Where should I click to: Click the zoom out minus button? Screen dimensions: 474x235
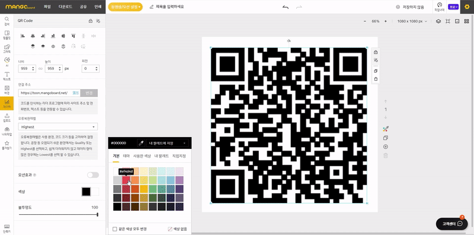point(365,21)
